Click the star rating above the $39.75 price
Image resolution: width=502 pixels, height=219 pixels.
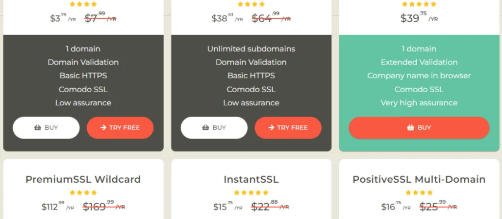[x=419, y=4]
